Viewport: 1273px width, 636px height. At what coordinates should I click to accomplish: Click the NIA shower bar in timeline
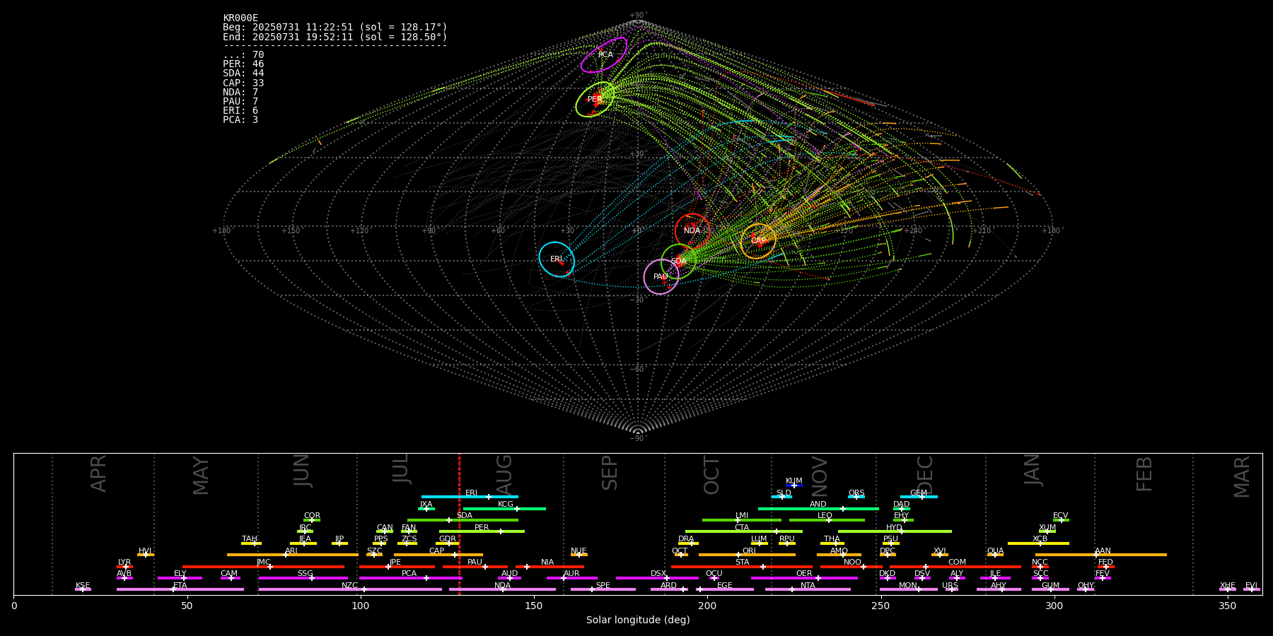(x=550, y=566)
